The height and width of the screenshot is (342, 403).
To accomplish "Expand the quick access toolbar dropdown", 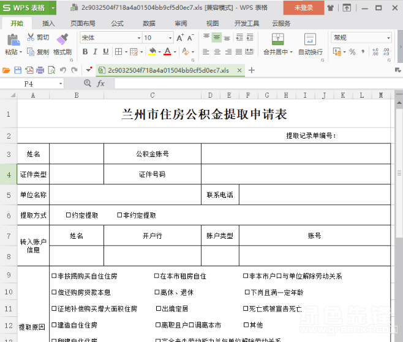I will 88,70.
